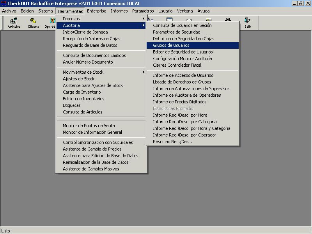Select Resguardo de Base de Datos
The height and width of the screenshot is (234, 312).
point(101,45)
